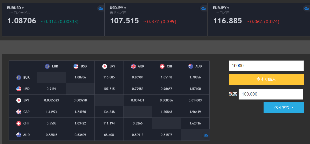Open the EURJPY ticker symbol link
The image size is (310, 144).
coord(220,8)
